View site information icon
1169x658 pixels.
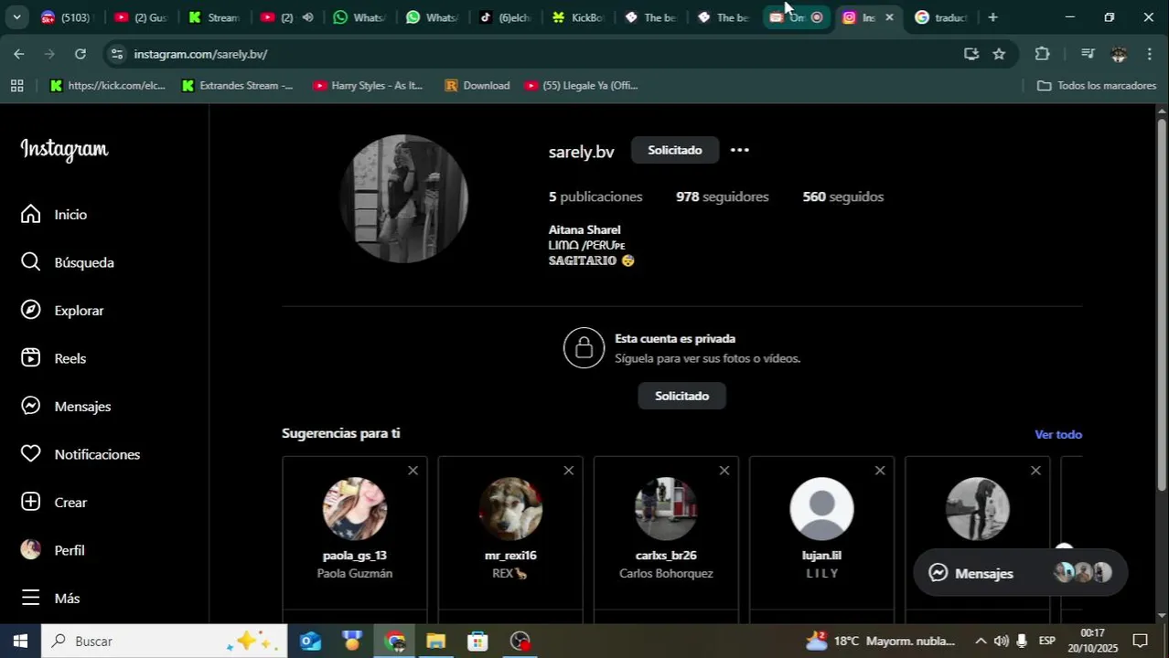click(x=116, y=54)
